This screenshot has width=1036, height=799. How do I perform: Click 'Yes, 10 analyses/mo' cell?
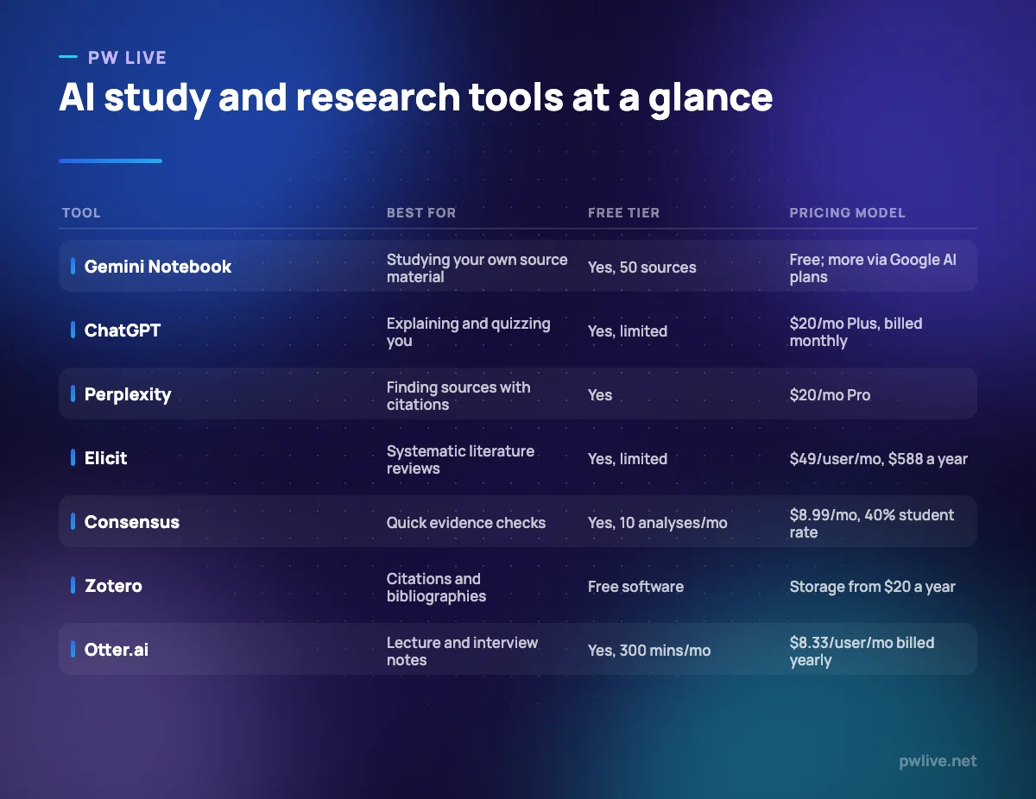(x=658, y=523)
